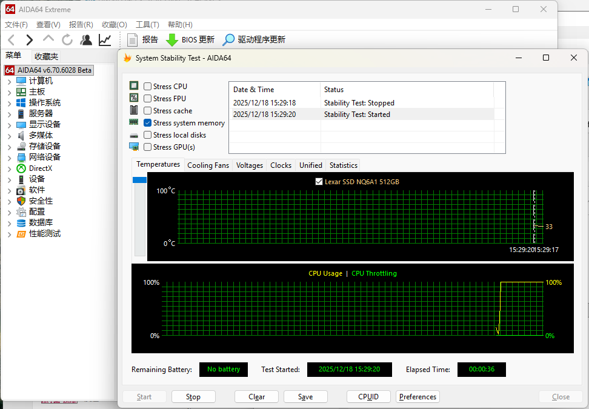Expand the 主板 tree node chevron
This screenshot has height=409, width=589.
(9, 92)
